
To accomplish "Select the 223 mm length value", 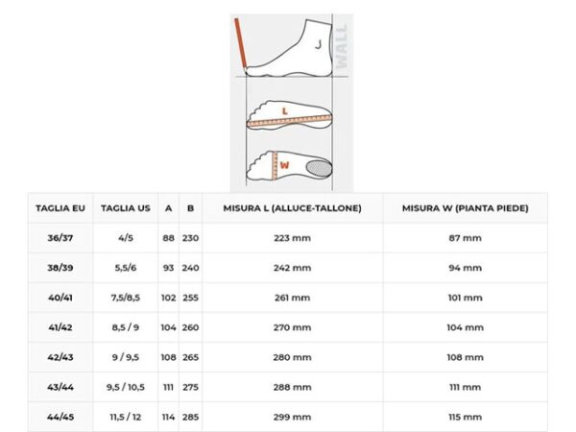I will (x=291, y=238).
